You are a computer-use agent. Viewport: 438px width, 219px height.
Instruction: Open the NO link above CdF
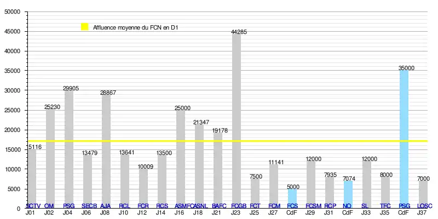347,206
